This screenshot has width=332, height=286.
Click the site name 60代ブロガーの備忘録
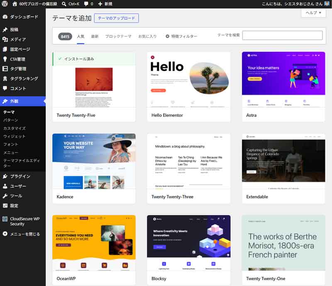click(x=38, y=4)
